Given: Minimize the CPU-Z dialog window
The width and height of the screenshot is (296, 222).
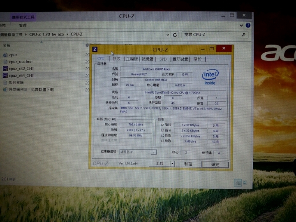Looking at the screenshot, I should pos(203,49).
